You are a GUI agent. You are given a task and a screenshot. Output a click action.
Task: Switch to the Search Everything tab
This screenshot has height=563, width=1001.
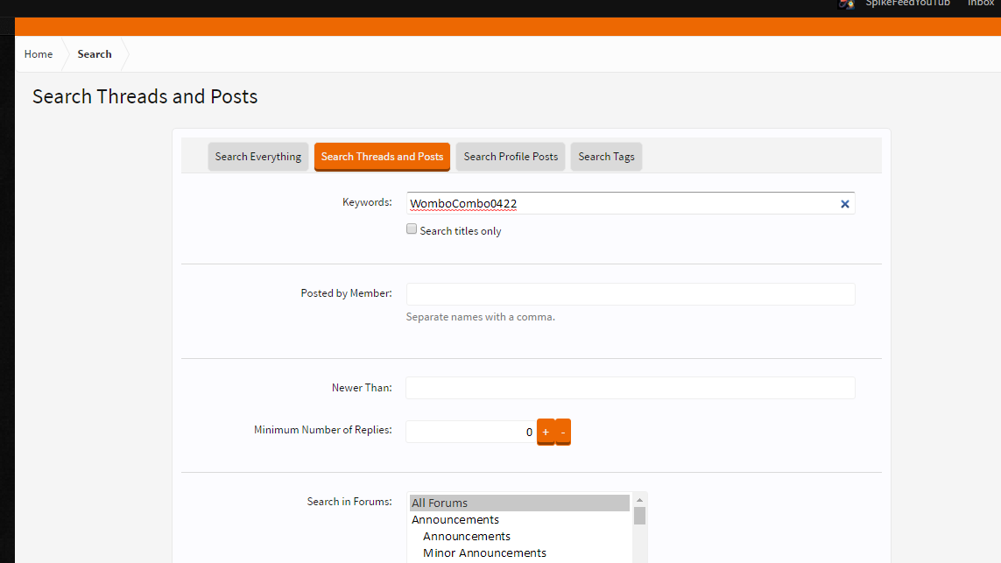click(x=257, y=157)
